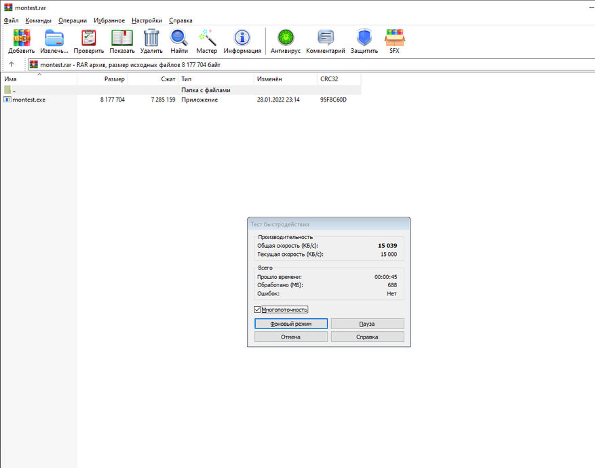Click the Извлечь (Extract) toolbar icon
The width and height of the screenshot is (595, 468).
[54, 37]
